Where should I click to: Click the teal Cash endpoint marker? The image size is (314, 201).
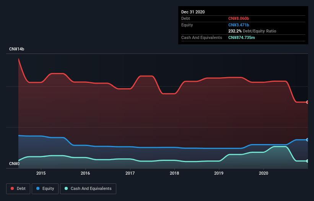307,161
